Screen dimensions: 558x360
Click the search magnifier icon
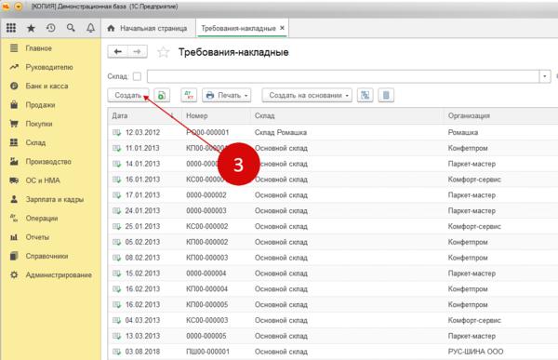click(71, 28)
